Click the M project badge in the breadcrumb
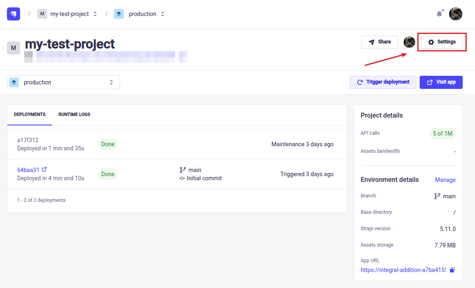The width and height of the screenshot is (475, 288). (42, 14)
